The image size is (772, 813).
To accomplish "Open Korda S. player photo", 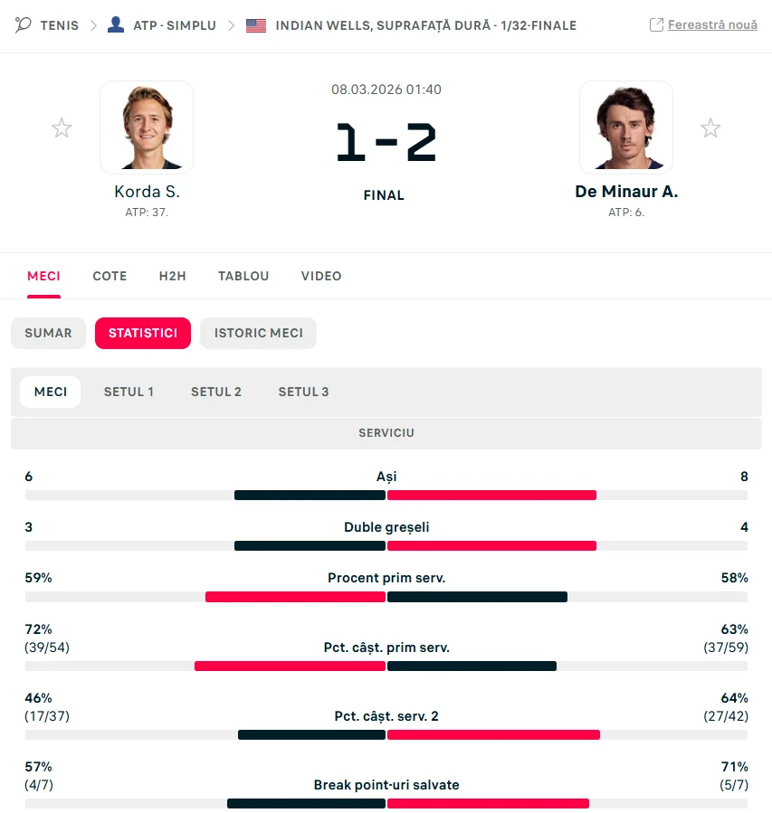I will [x=147, y=128].
